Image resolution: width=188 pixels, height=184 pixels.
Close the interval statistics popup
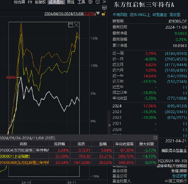(x=155, y=138)
